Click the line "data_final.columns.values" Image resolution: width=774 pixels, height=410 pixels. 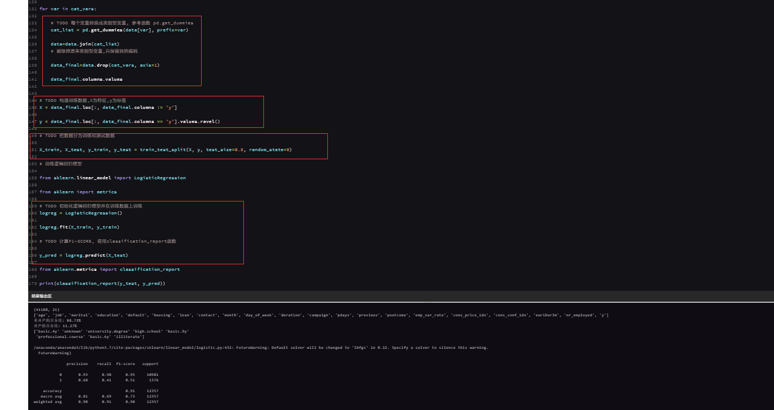(87, 79)
